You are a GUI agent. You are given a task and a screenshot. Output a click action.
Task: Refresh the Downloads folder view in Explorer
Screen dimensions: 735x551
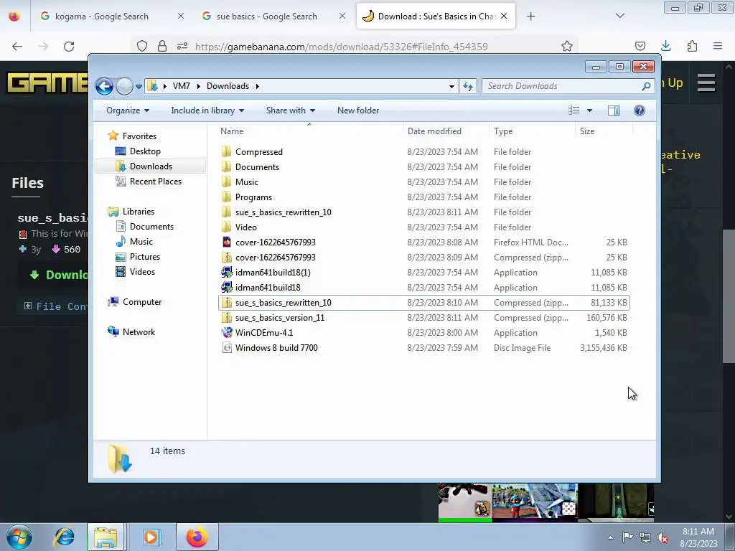pyautogui.click(x=468, y=86)
